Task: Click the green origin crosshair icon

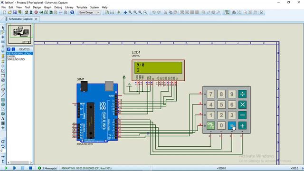Action: 119,12
